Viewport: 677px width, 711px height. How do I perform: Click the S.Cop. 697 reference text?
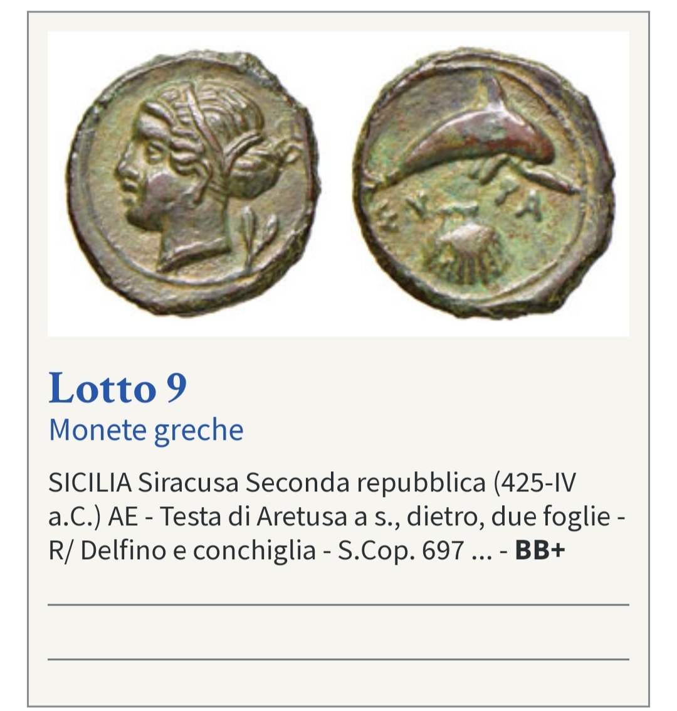pyautogui.click(x=401, y=550)
